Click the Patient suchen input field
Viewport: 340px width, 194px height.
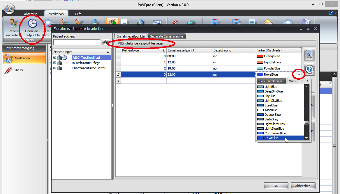(x=77, y=42)
